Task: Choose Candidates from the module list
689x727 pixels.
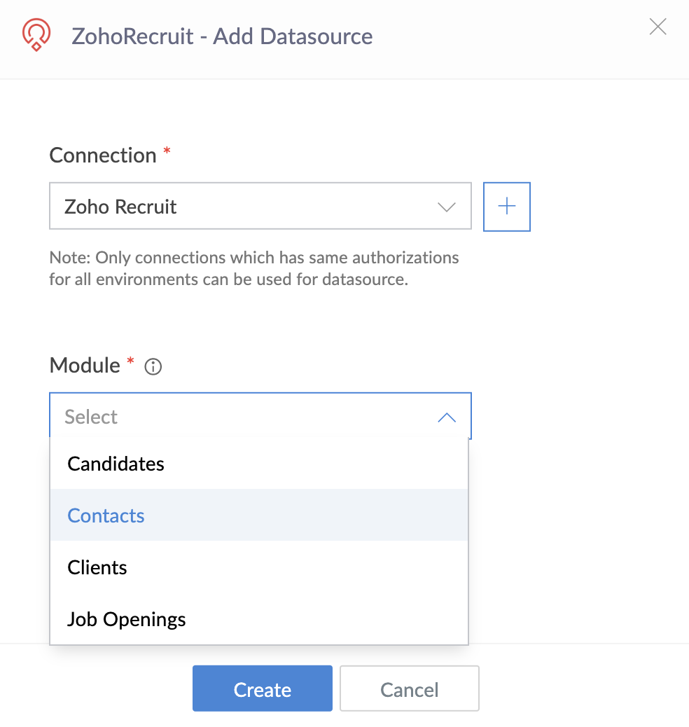Action: [116, 464]
